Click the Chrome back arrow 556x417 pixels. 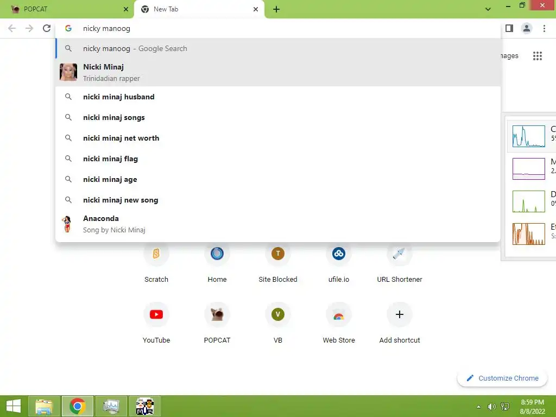[x=12, y=28]
